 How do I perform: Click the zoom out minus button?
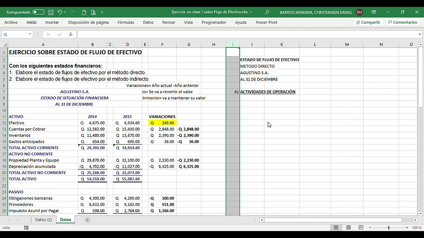tap(370, 228)
